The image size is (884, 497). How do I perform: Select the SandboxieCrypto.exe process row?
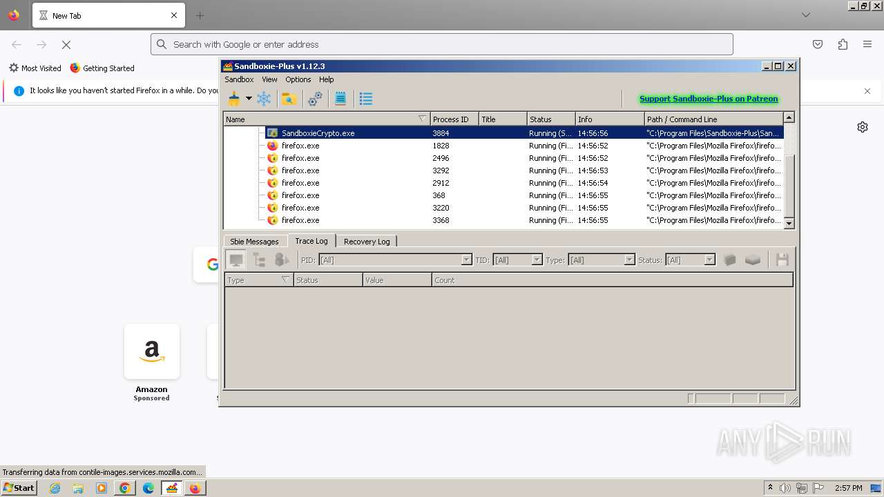pos(503,133)
